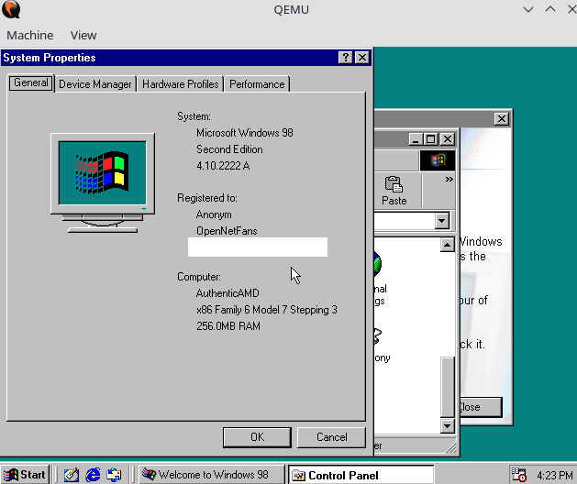Click Control Panel scrollbar down arrow
The image size is (577, 484).
pyautogui.click(x=447, y=426)
